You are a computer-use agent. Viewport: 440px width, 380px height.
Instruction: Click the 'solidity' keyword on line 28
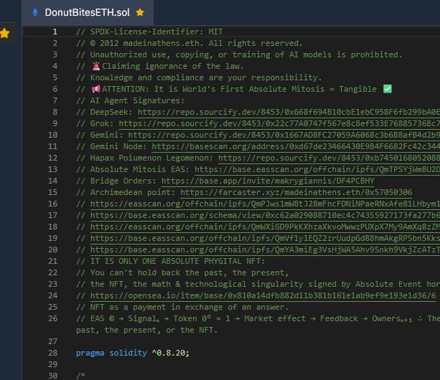pos(128,353)
